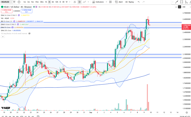Click the symbol sharing icon in legend
This screenshot has height=117, width=191.
(x=36, y=7)
